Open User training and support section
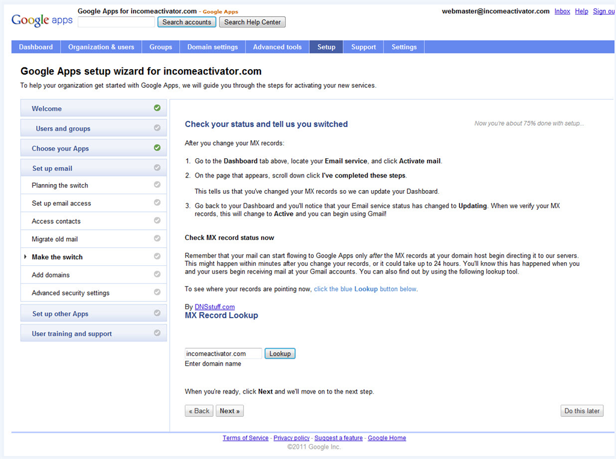 93,333
